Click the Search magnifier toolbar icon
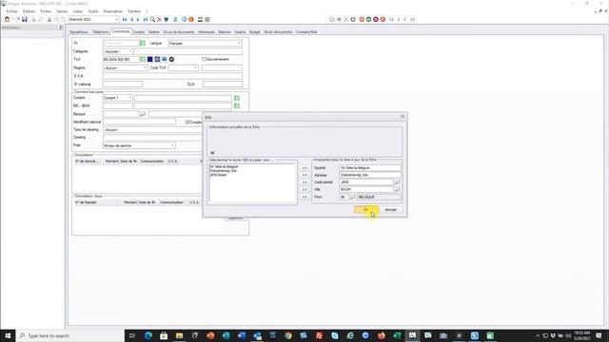 152,19
